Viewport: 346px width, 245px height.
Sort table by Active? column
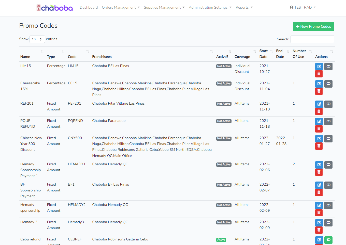(224, 54)
